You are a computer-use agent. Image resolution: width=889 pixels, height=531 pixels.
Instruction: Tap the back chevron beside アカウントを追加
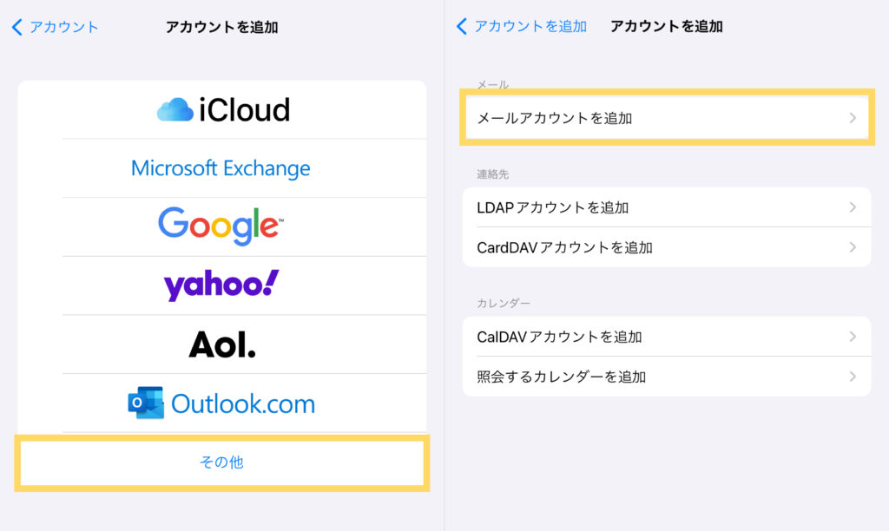click(x=462, y=27)
